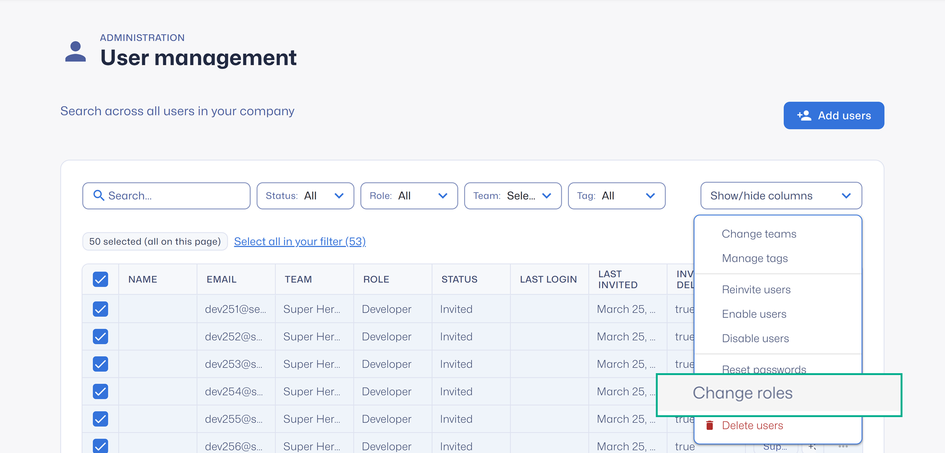
Task: Expand the Show/hide columns dropdown
Action: tap(781, 196)
